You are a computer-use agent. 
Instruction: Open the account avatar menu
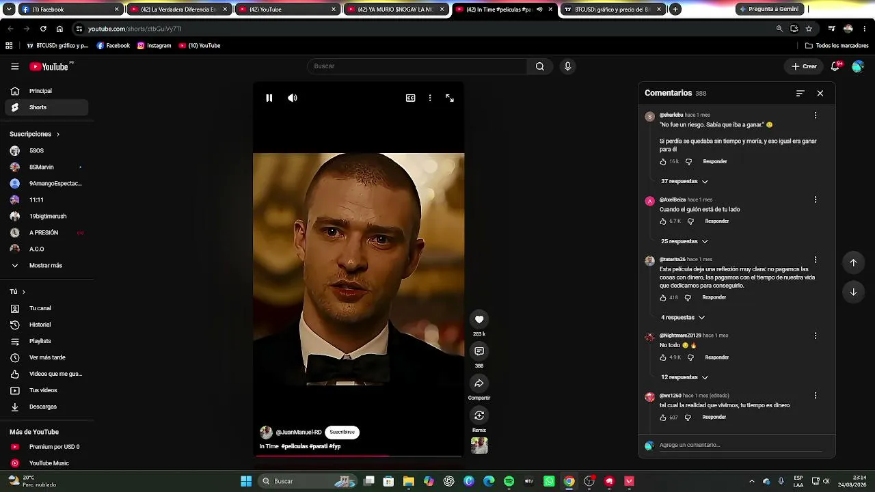tap(858, 66)
